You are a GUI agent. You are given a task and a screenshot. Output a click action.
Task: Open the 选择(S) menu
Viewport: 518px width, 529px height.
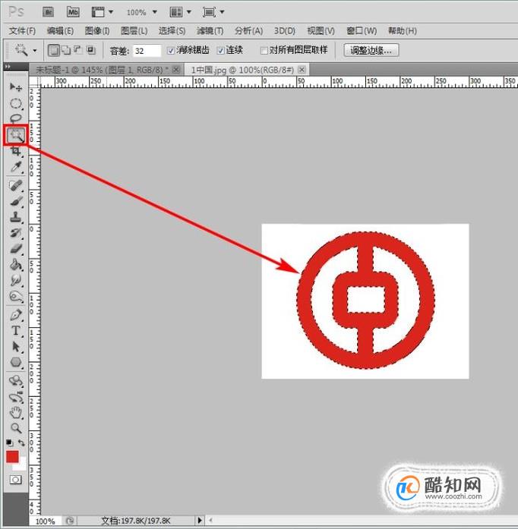point(172,30)
